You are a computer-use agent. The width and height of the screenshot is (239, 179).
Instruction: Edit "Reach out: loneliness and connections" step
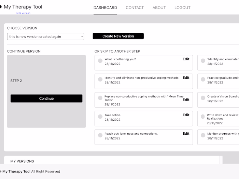pos(186,134)
